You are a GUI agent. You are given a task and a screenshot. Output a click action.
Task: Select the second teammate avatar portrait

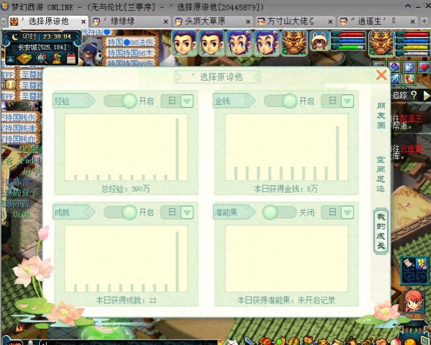212,43
